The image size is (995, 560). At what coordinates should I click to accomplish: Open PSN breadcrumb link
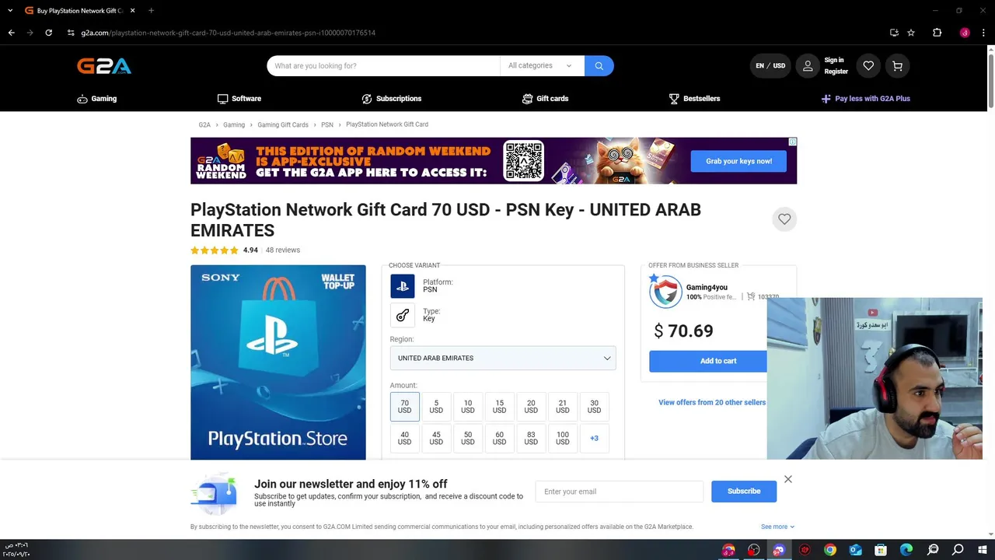click(x=327, y=125)
